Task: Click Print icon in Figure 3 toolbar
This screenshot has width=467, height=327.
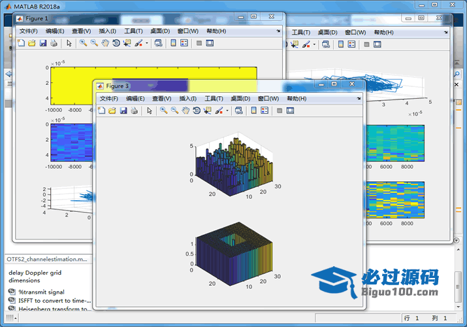Action: tap(133, 111)
